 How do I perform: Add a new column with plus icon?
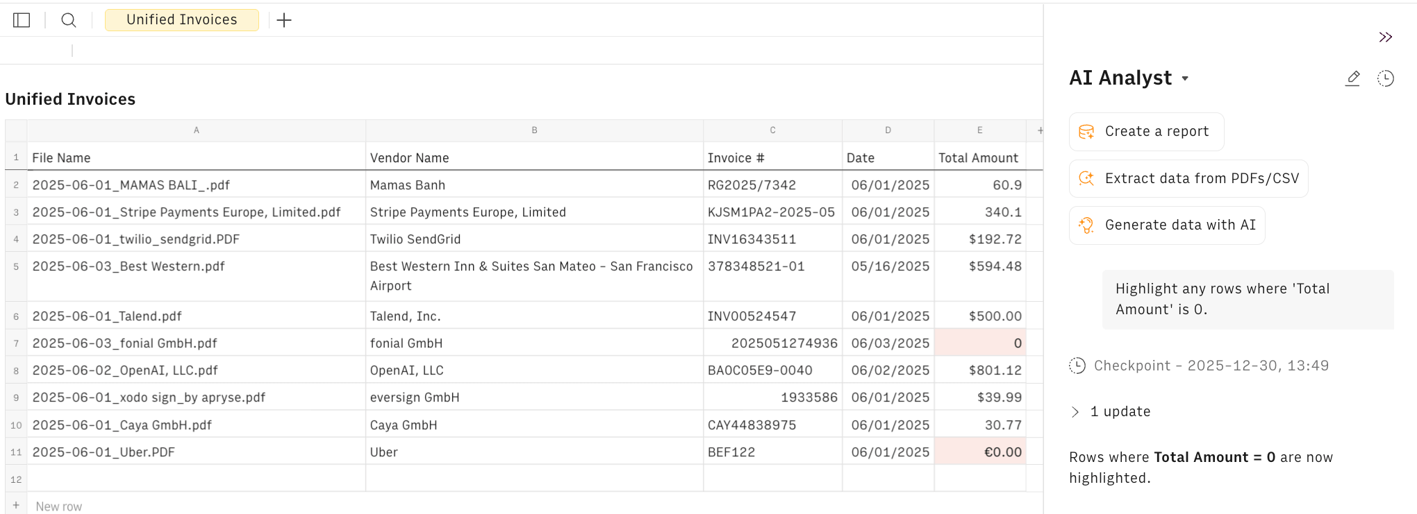[x=1040, y=130]
